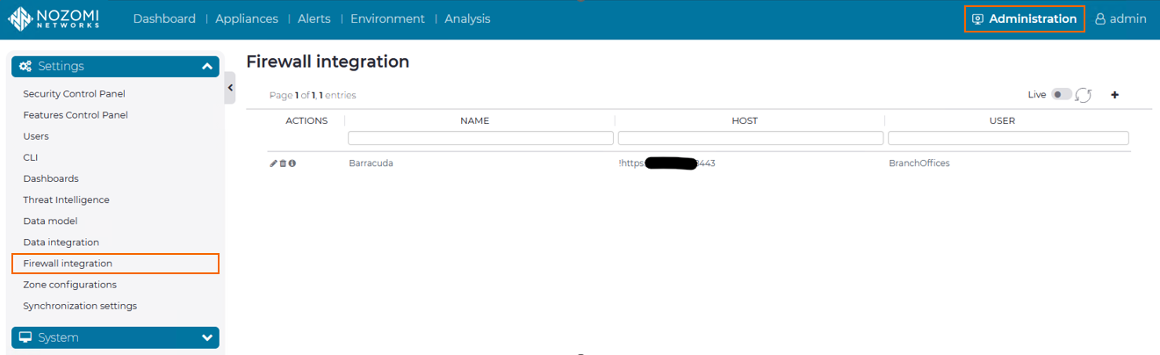Sort by the NAME column header

[475, 120]
